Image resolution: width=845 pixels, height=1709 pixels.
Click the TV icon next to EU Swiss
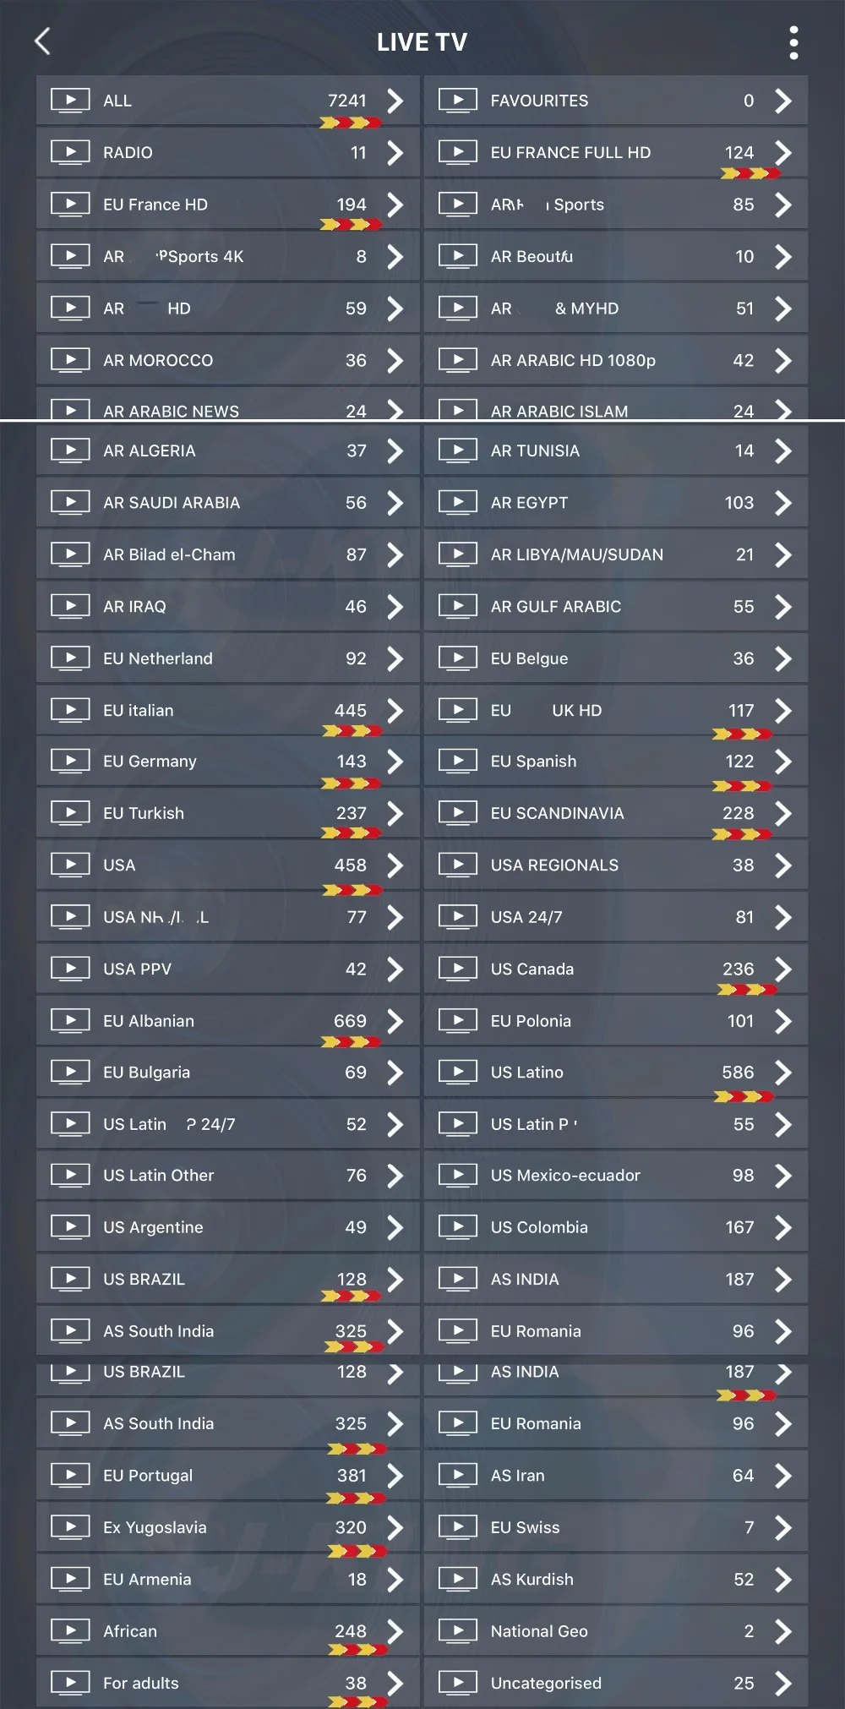coord(458,1527)
